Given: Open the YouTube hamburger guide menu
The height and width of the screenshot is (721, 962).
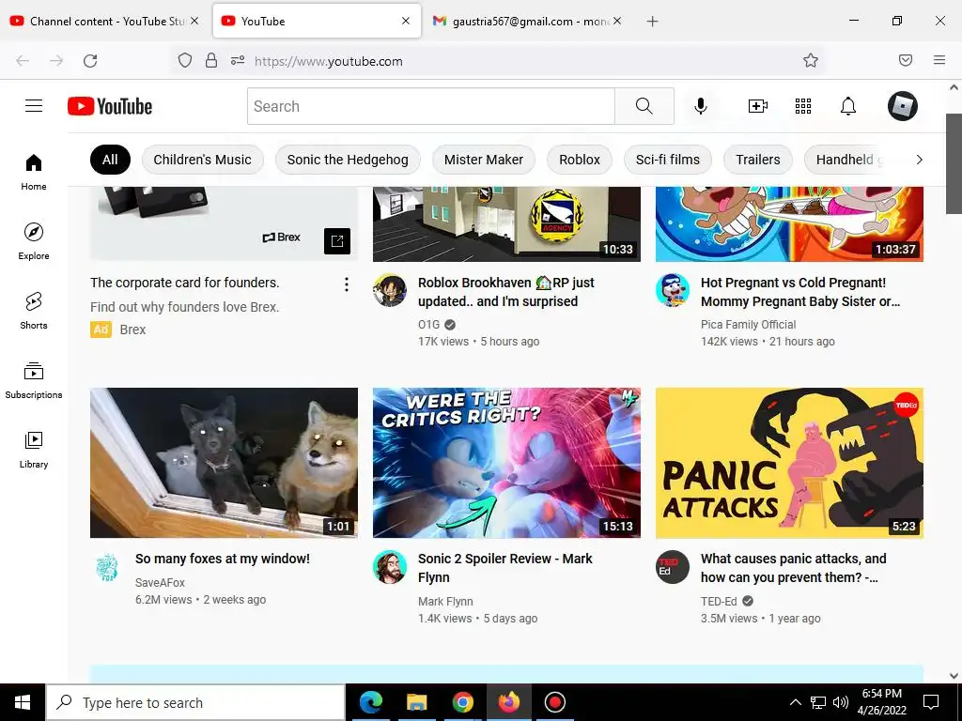Looking at the screenshot, I should point(34,106).
